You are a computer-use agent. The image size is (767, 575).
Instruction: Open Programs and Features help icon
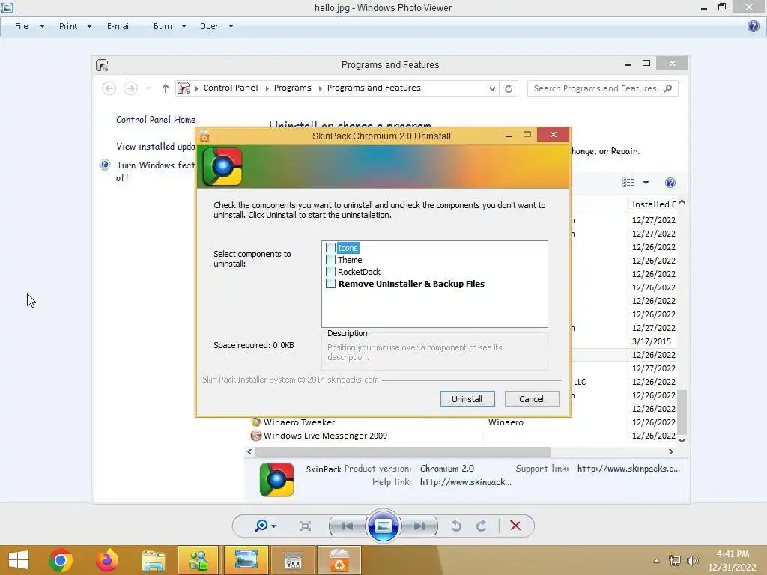[670, 183]
